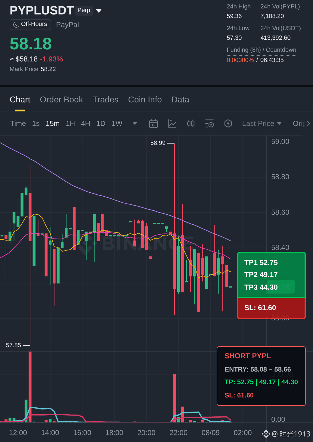The width and height of the screenshot is (313, 442).
Task: Tap the 58.18 last price figure
Action: pos(31,44)
